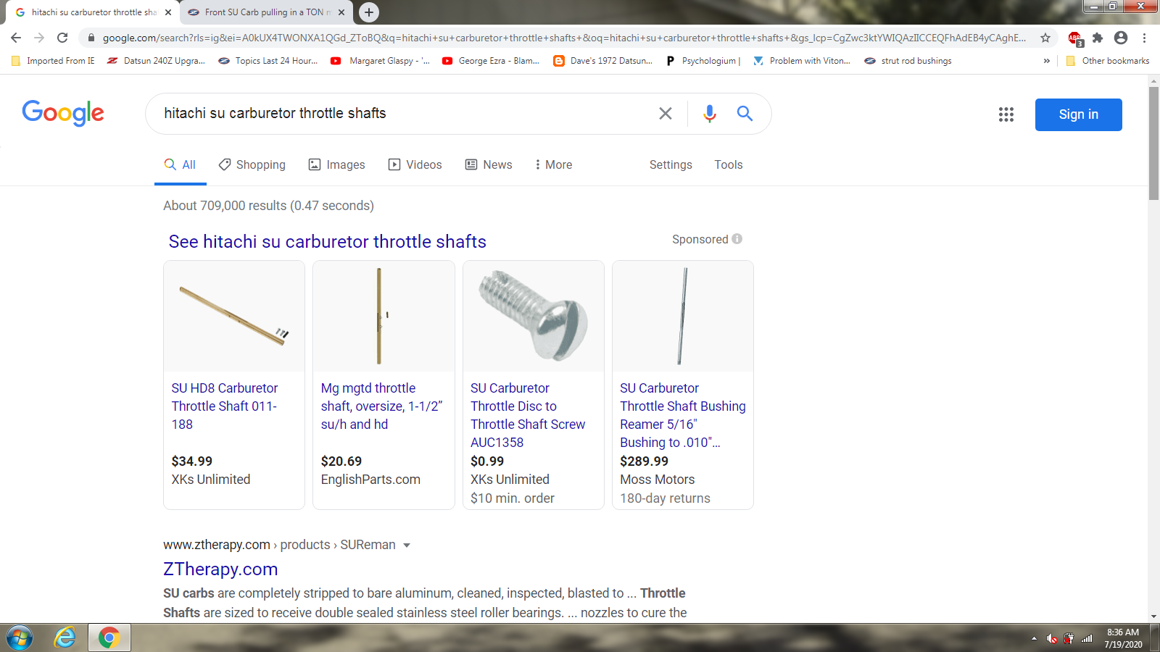Reload the current page
Screen dimensions: 1160x652
point(62,38)
